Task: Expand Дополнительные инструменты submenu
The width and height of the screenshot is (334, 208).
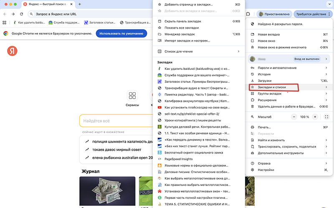Action: click(x=289, y=153)
